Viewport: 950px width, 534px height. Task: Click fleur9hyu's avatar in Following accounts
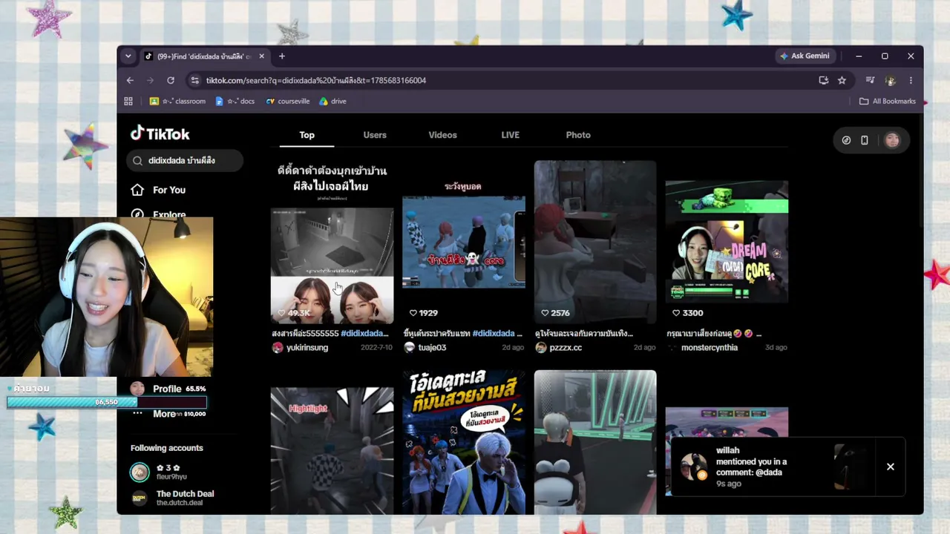(x=140, y=472)
